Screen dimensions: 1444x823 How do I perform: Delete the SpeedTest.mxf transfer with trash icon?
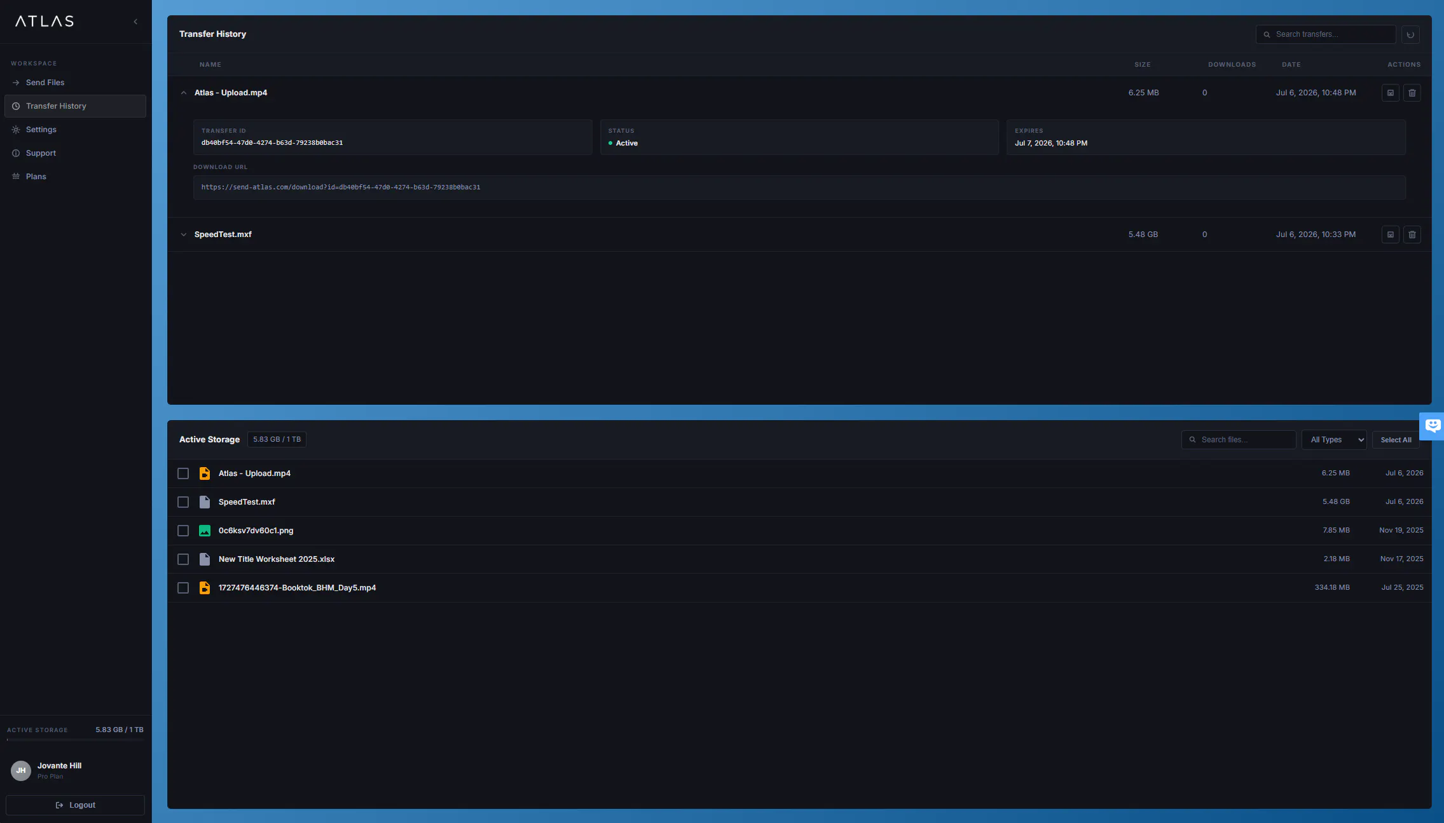pyautogui.click(x=1412, y=235)
